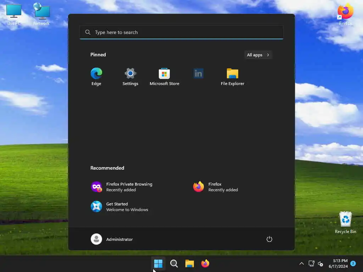Select This PC desktop icon
This screenshot has height=272, width=363.
coord(13,14)
